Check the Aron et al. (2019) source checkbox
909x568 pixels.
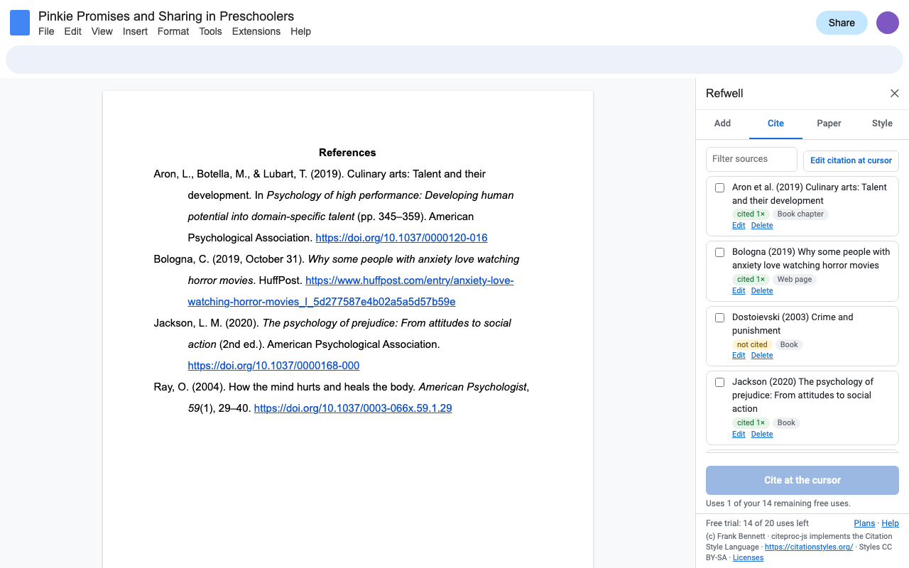pos(719,188)
